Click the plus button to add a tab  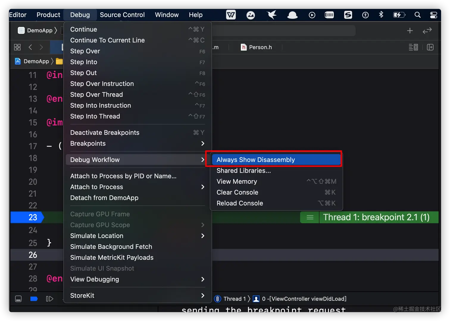point(410,31)
